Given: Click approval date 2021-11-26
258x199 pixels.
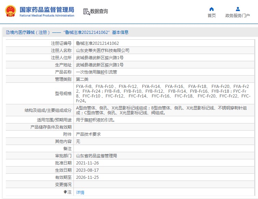Looking at the screenshot, I should [x=87, y=163].
